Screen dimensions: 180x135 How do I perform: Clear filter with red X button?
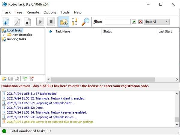140,22
